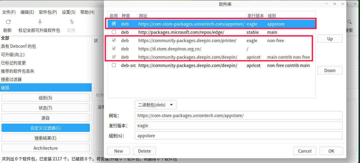Click Cancel in the 软件库 dialog
Image resolution: width=360 pixels, height=163 pixels.
(x=305, y=151)
